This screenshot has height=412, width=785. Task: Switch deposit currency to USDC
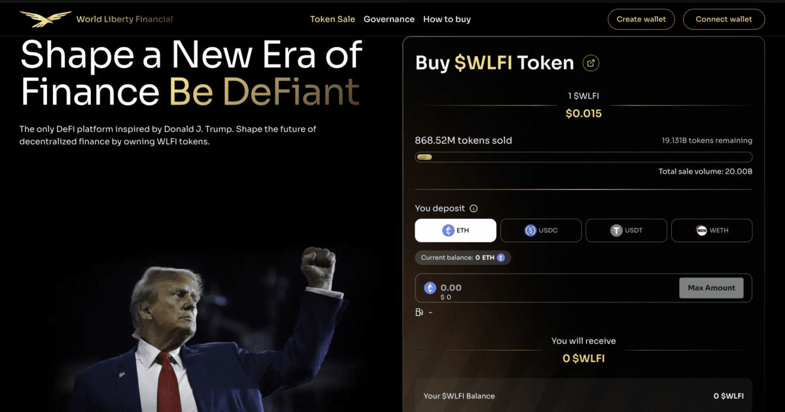click(x=541, y=230)
